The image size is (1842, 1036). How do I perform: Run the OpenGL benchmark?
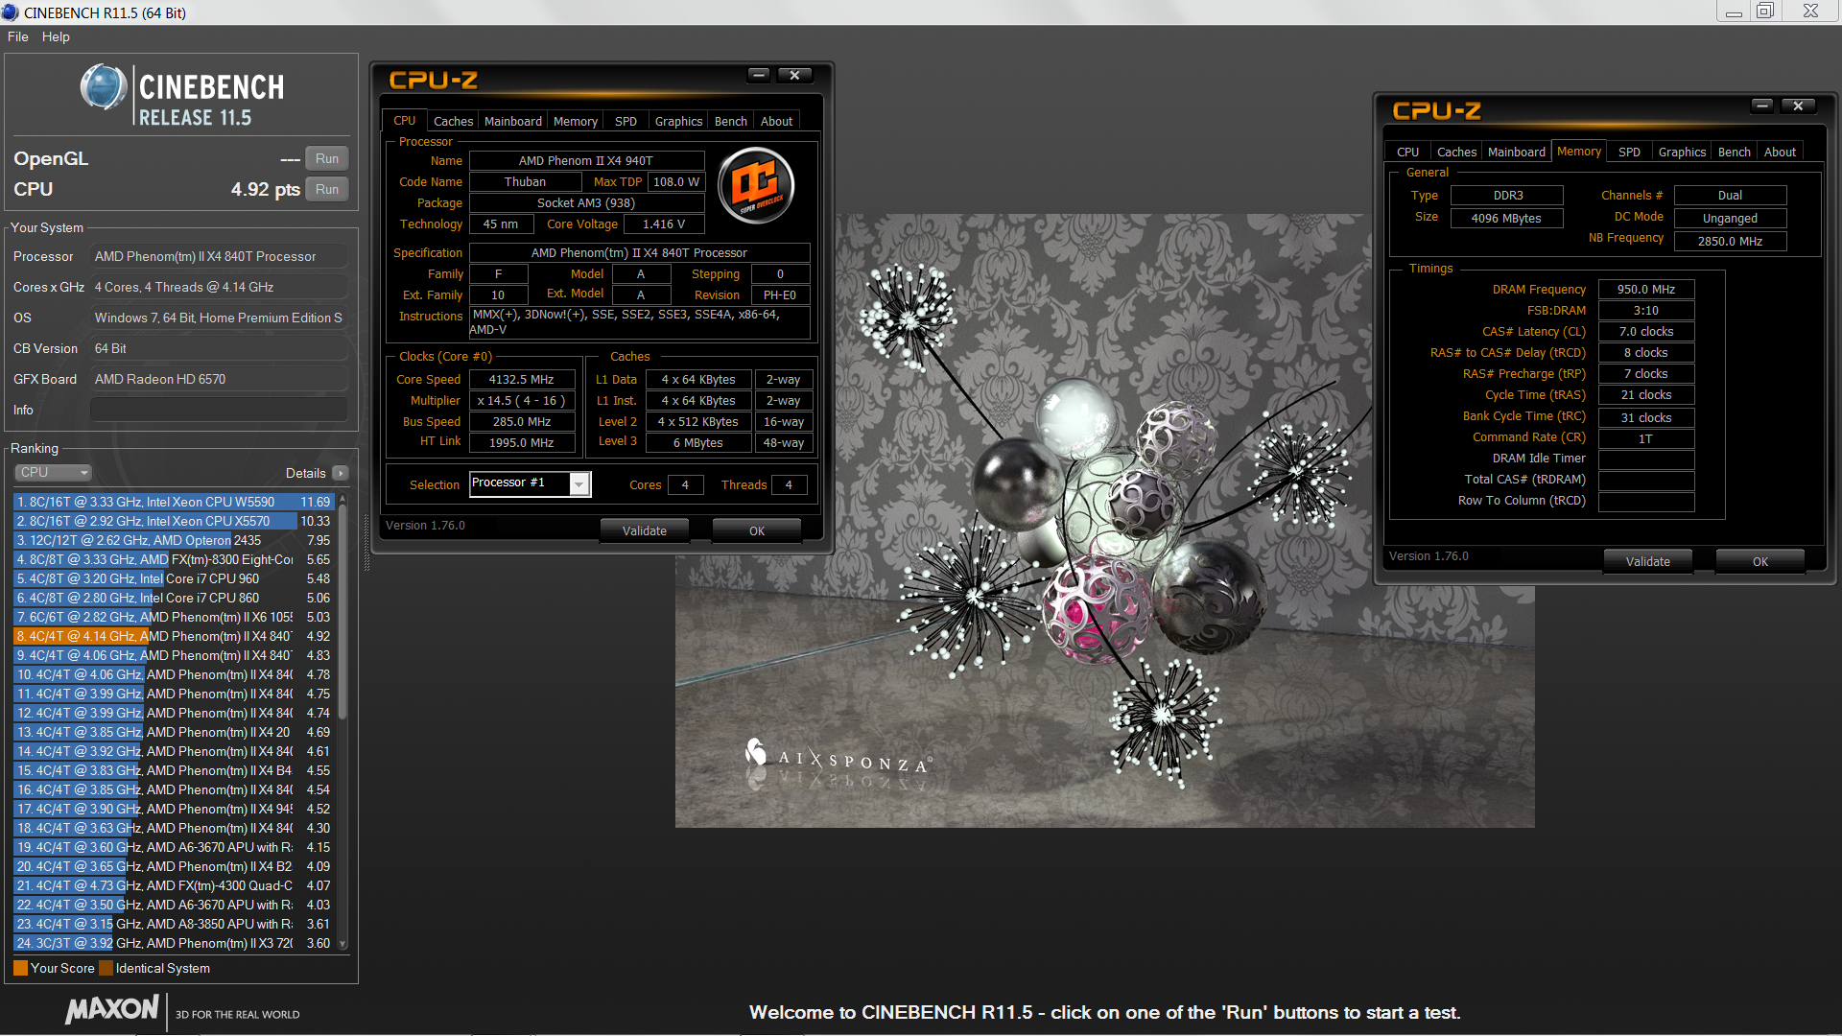[x=327, y=158]
